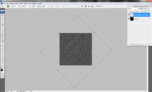Image resolution: width=152 pixels, height=92 pixels.
Task: Toggle the link between width and height
Action: click(39, 6)
